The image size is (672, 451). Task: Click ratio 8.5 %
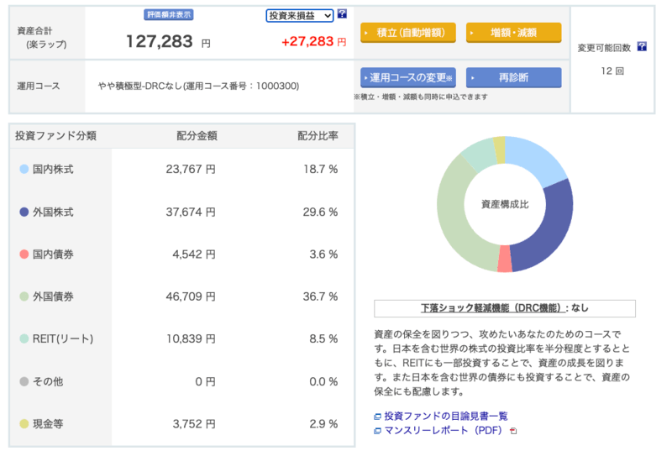[x=323, y=338]
